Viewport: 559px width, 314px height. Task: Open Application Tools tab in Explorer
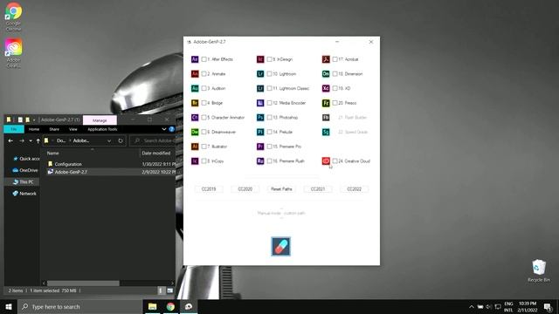click(x=102, y=129)
